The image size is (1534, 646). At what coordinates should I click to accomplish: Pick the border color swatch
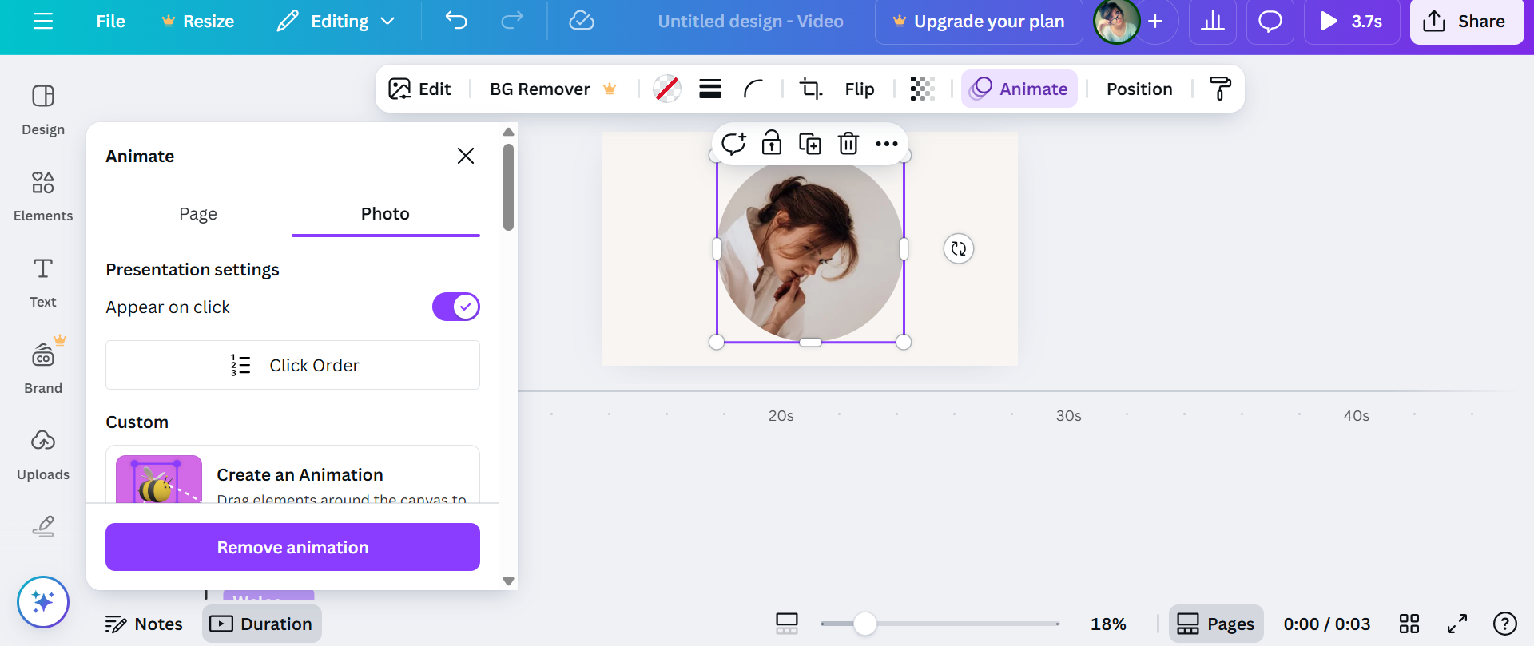point(667,89)
